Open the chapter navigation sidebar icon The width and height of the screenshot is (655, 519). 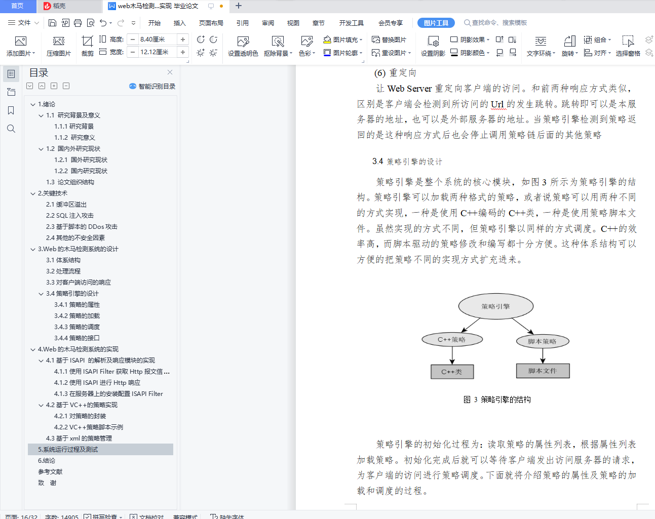pos(11,92)
